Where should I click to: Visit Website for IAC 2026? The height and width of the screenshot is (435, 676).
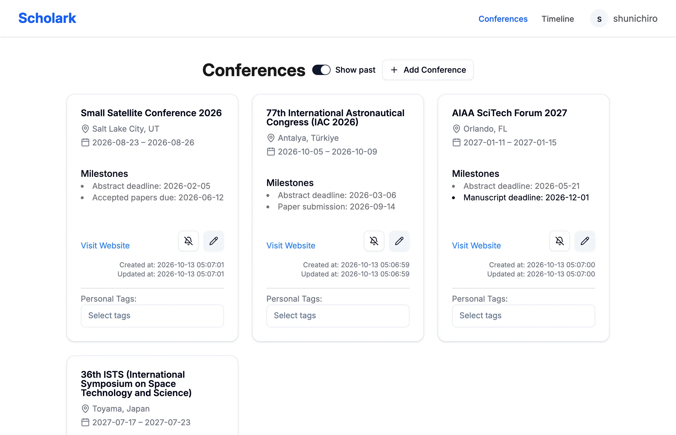tap(291, 246)
